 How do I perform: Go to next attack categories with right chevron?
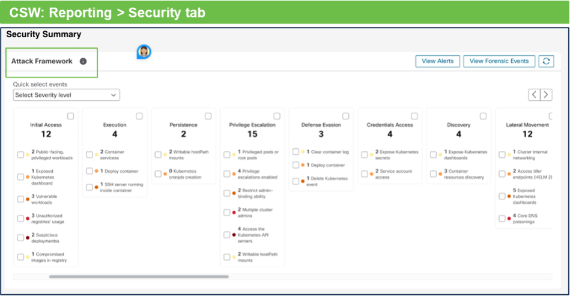point(545,94)
